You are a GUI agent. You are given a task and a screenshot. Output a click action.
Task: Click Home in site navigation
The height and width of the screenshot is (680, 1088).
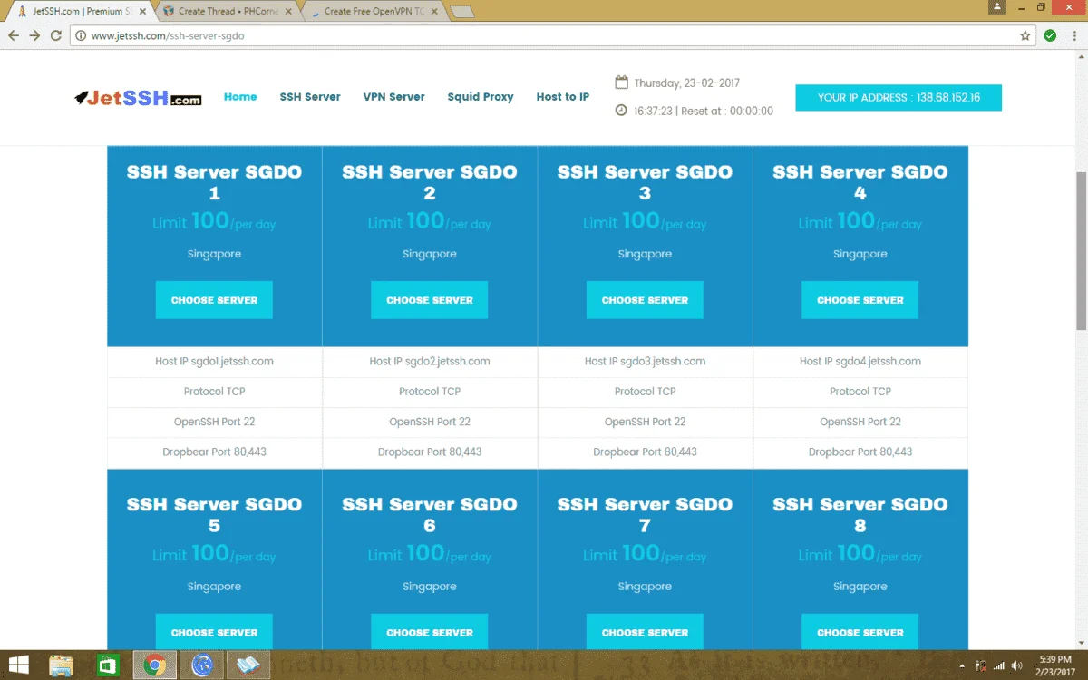tap(240, 97)
